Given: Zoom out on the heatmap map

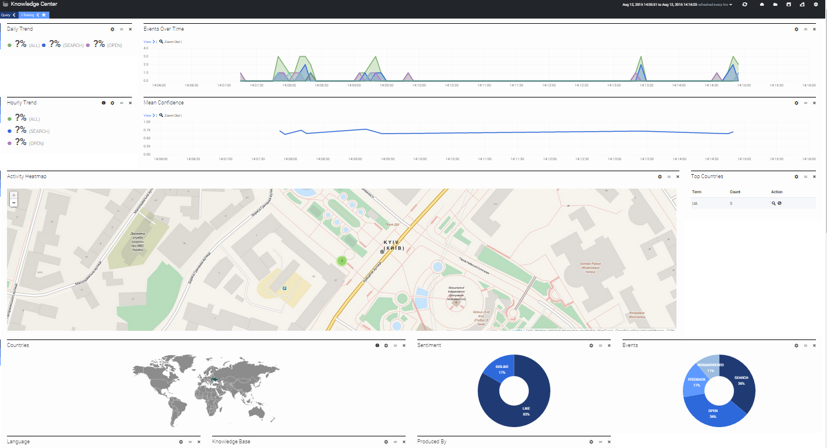Looking at the screenshot, I should [x=13, y=203].
